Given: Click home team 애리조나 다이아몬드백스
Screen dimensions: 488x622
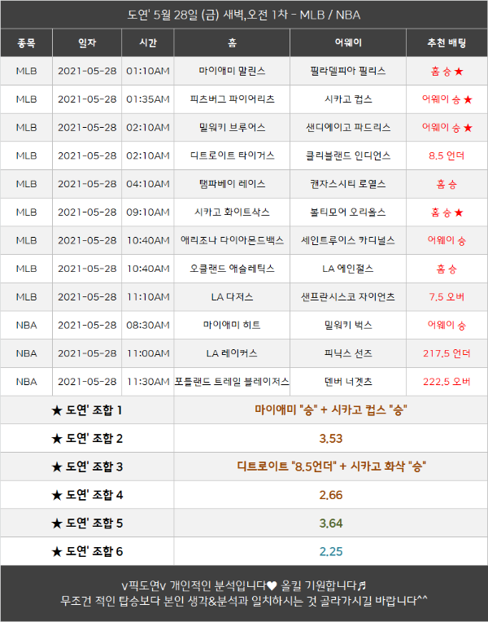Looking at the screenshot, I should point(232,240).
